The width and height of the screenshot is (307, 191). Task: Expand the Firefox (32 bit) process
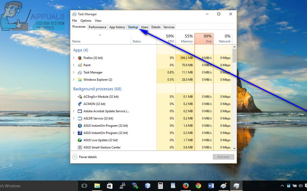73,58
